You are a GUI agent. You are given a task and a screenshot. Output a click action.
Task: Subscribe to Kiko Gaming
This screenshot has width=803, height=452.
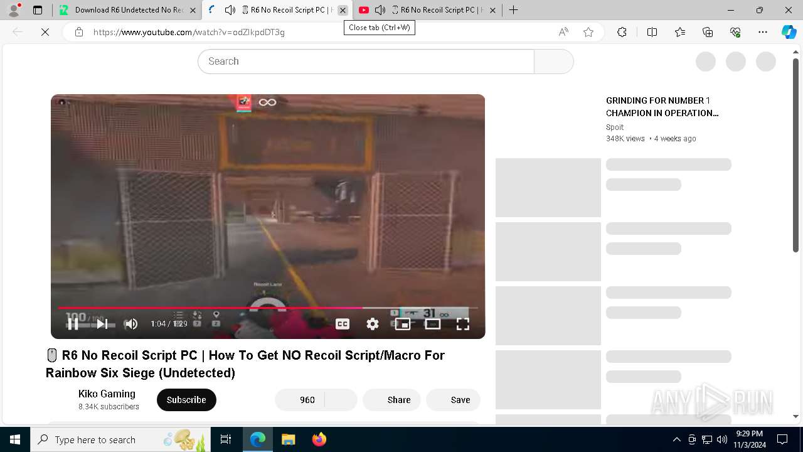click(x=186, y=400)
